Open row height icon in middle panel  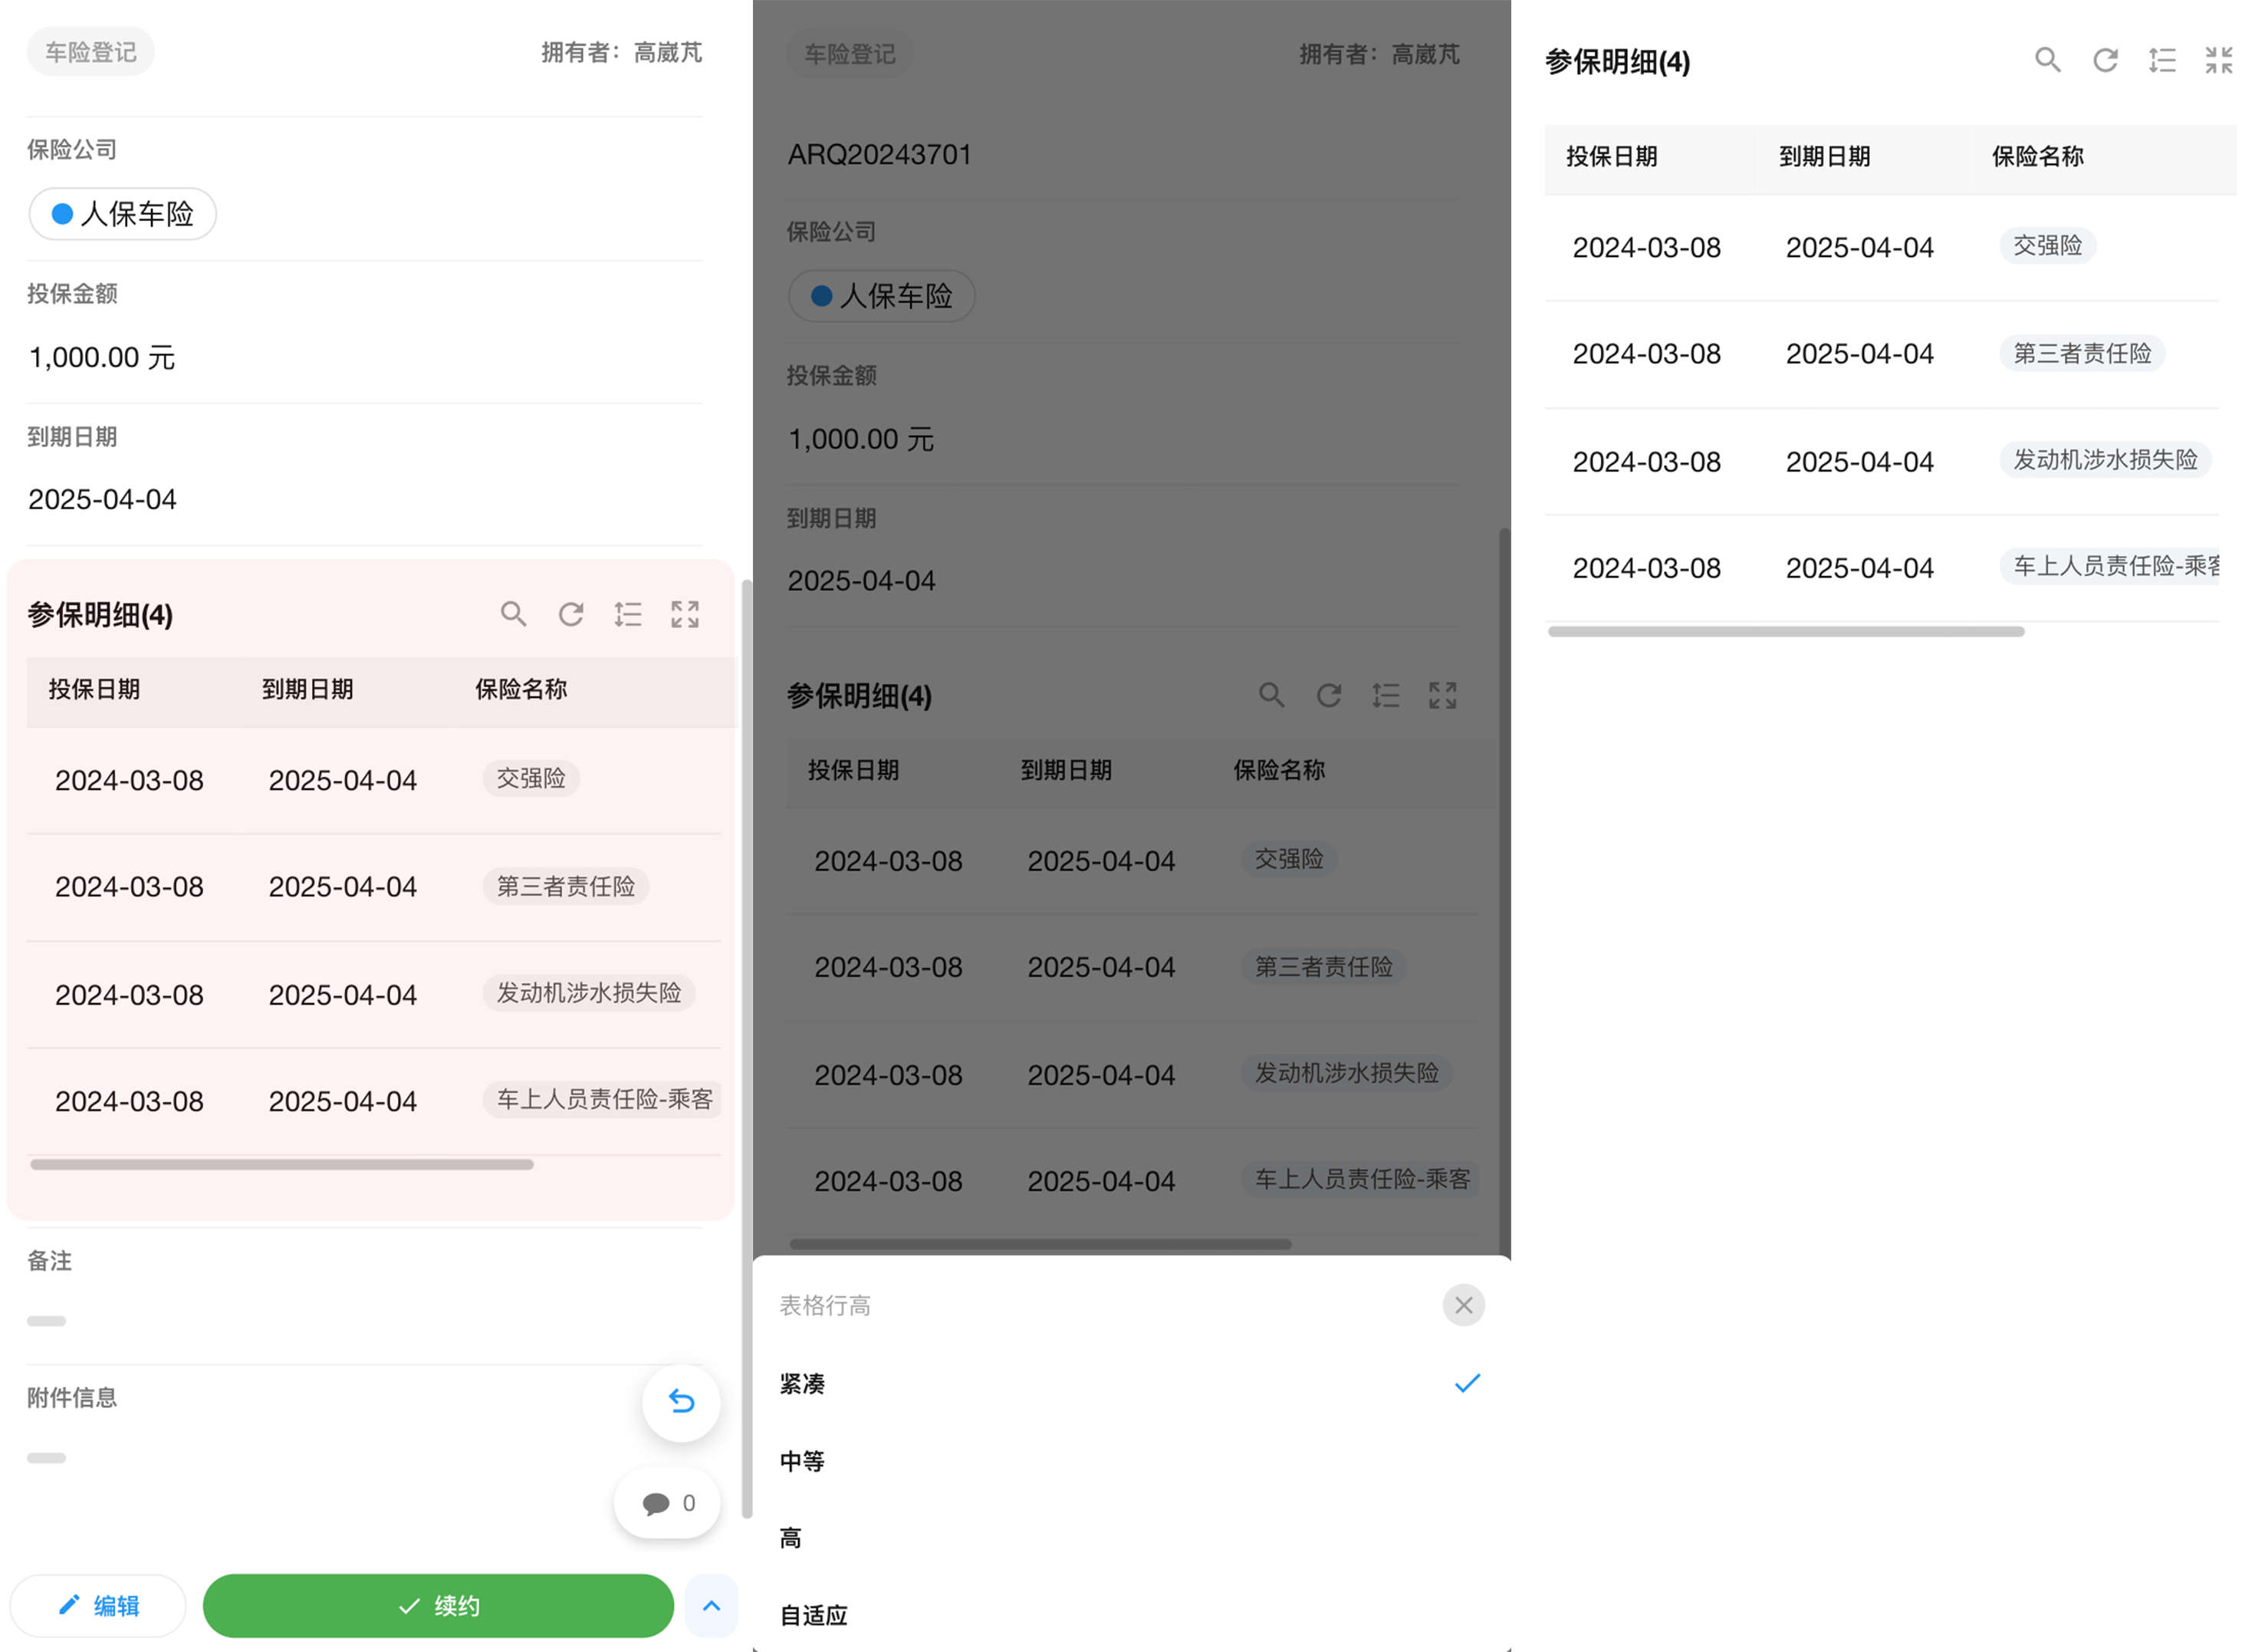click(1386, 695)
